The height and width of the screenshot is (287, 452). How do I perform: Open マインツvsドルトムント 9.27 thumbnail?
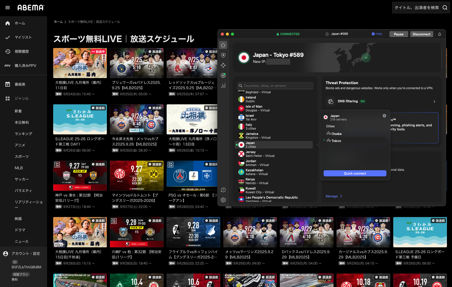pos(137,176)
